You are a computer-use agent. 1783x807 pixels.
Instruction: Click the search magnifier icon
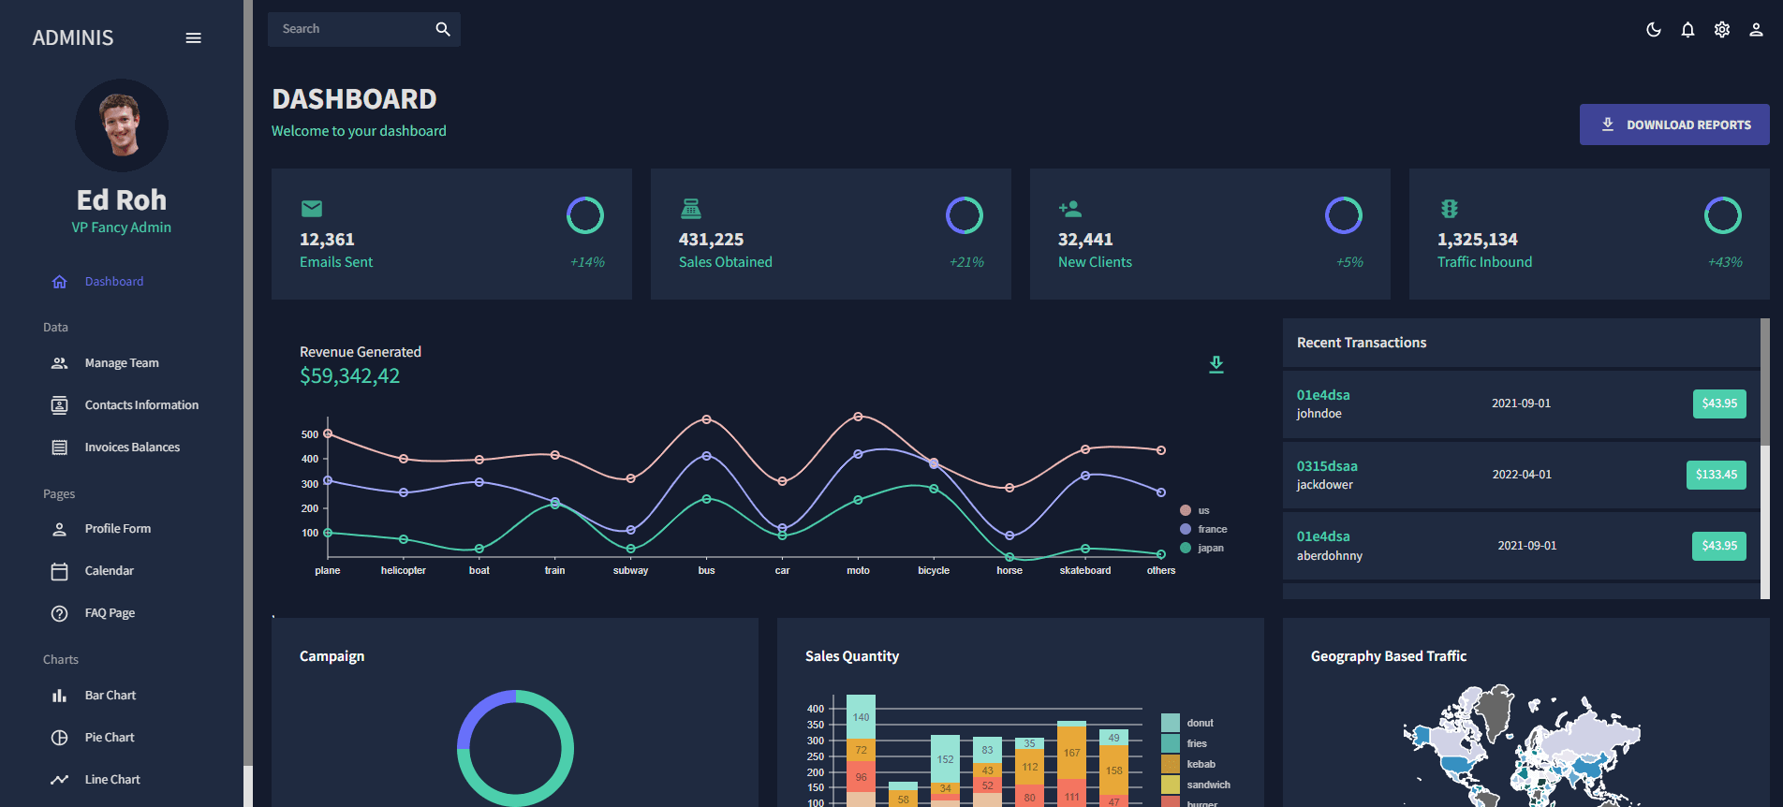click(443, 29)
